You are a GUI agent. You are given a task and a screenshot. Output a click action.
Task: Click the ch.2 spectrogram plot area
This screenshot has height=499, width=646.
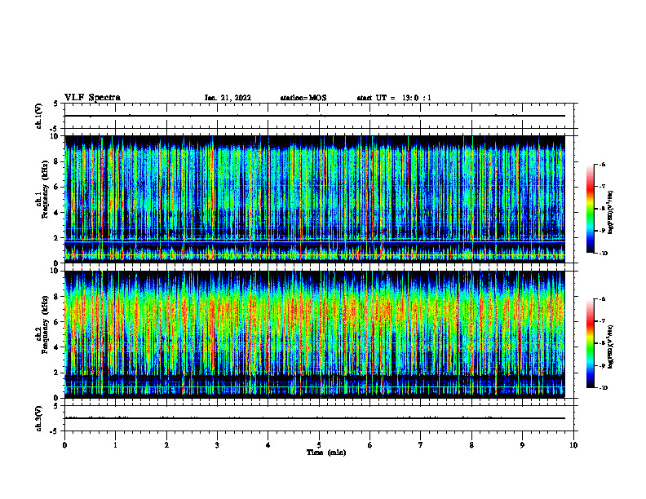tap(315, 334)
